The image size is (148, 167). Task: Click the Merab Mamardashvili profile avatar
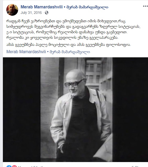[x=12, y=10]
